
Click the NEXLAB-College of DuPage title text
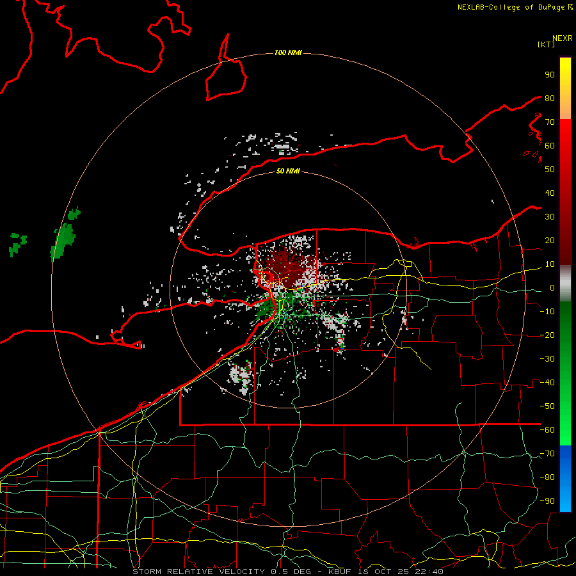(x=512, y=7)
